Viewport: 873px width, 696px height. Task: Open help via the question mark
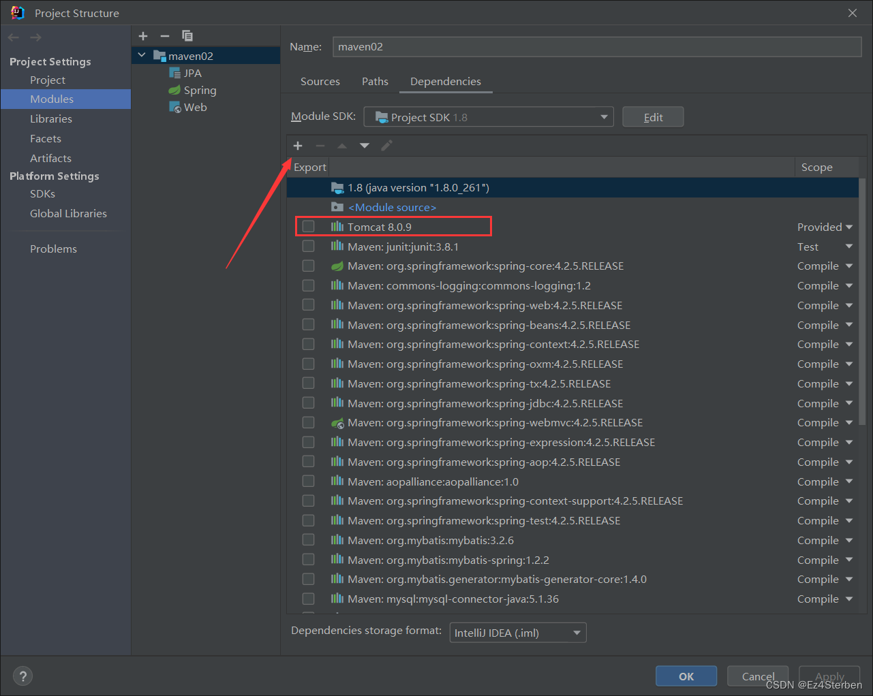click(23, 676)
